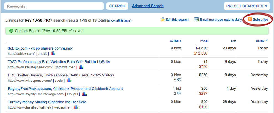
Task: Open the doBlox.com video sharers community listing
Action: [x=40, y=48]
